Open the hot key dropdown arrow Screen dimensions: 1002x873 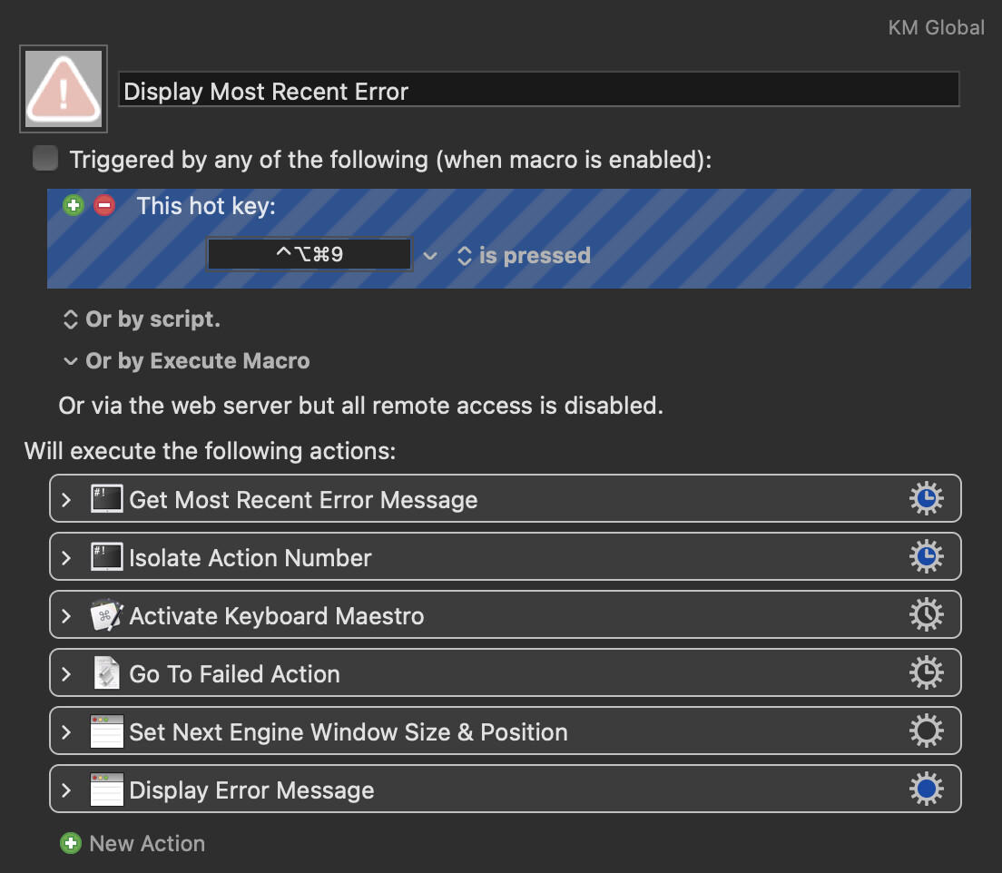[430, 256]
